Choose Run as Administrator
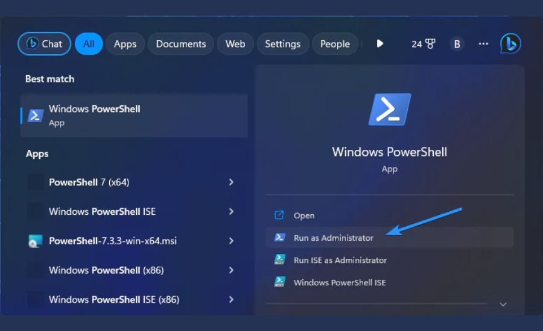 pyautogui.click(x=390, y=238)
